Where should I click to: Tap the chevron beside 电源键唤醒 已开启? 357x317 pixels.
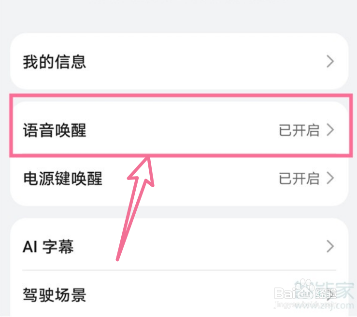(330, 178)
